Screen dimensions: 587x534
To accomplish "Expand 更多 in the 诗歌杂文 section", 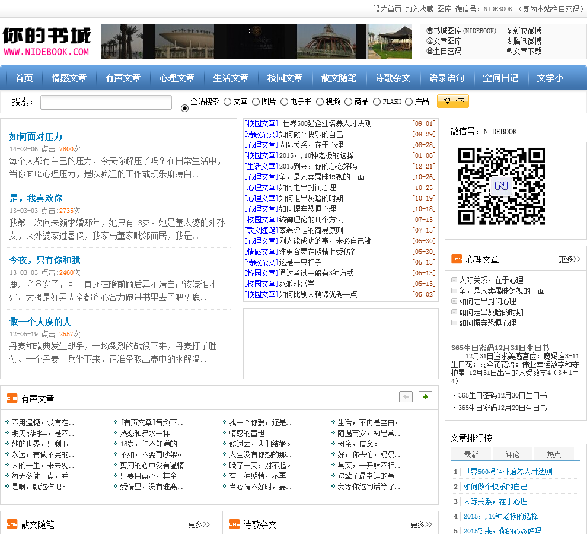I will pyautogui.click(x=421, y=525).
